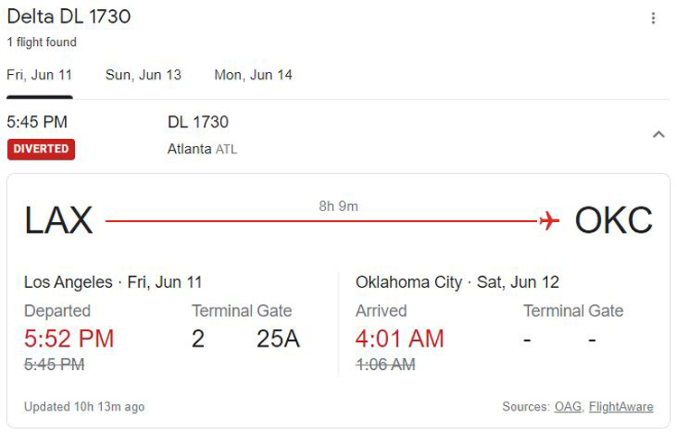677x434 pixels.
Task: Click the OKC destination airport code
Action: (x=613, y=220)
